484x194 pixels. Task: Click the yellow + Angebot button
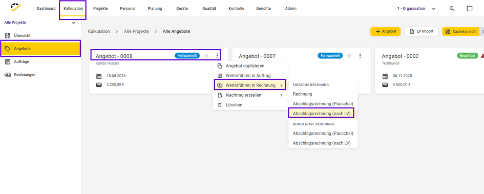point(386,31)
